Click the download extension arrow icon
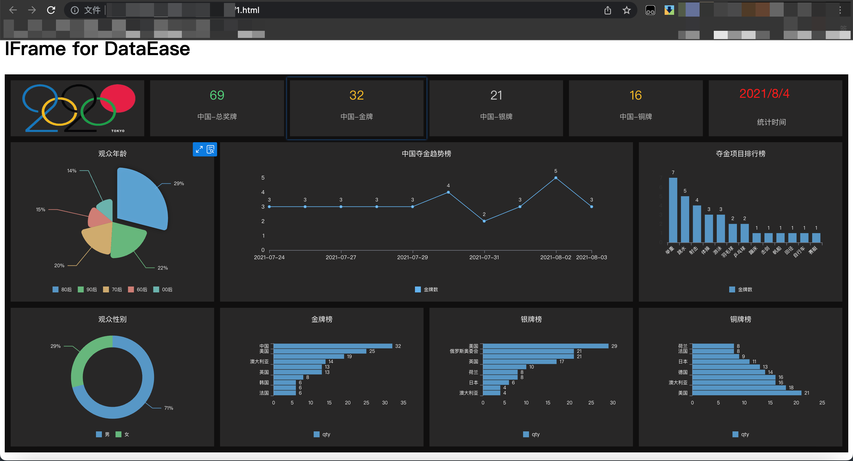This screenshot has width=853, height=461. (669, 10)
